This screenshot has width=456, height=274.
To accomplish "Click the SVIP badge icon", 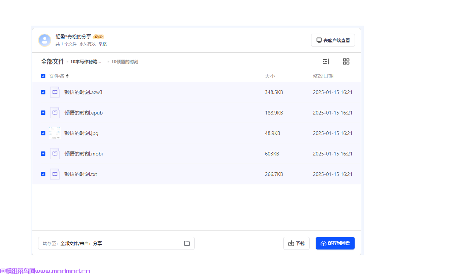I will tap(98, 37).
